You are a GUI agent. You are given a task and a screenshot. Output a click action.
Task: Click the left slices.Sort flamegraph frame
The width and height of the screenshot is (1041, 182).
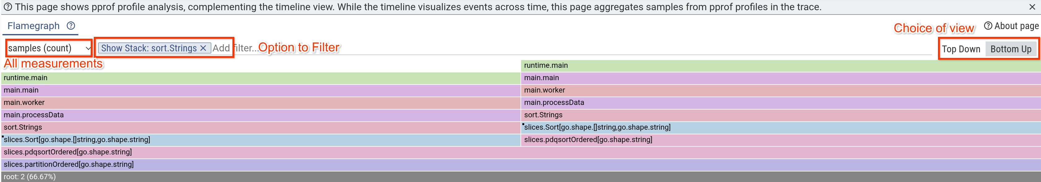click(x=261, y=140)
